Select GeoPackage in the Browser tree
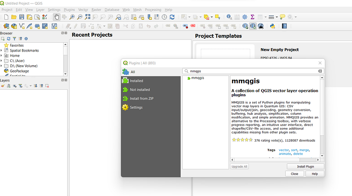352x196 pixels. 19,71
